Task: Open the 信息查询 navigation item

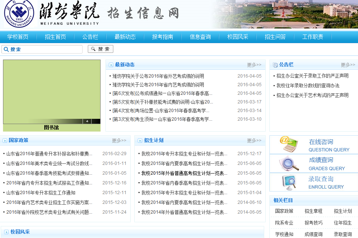Action: pos(200,37)
